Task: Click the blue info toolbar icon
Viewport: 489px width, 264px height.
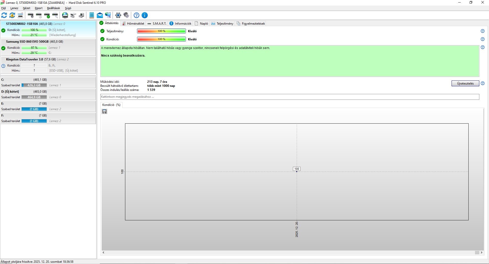Action: click(x=145, y=15)
